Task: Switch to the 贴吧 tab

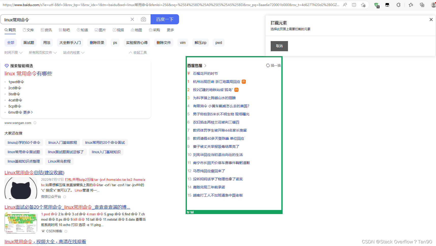Action: pyautogui.click(x=64, y=30)
